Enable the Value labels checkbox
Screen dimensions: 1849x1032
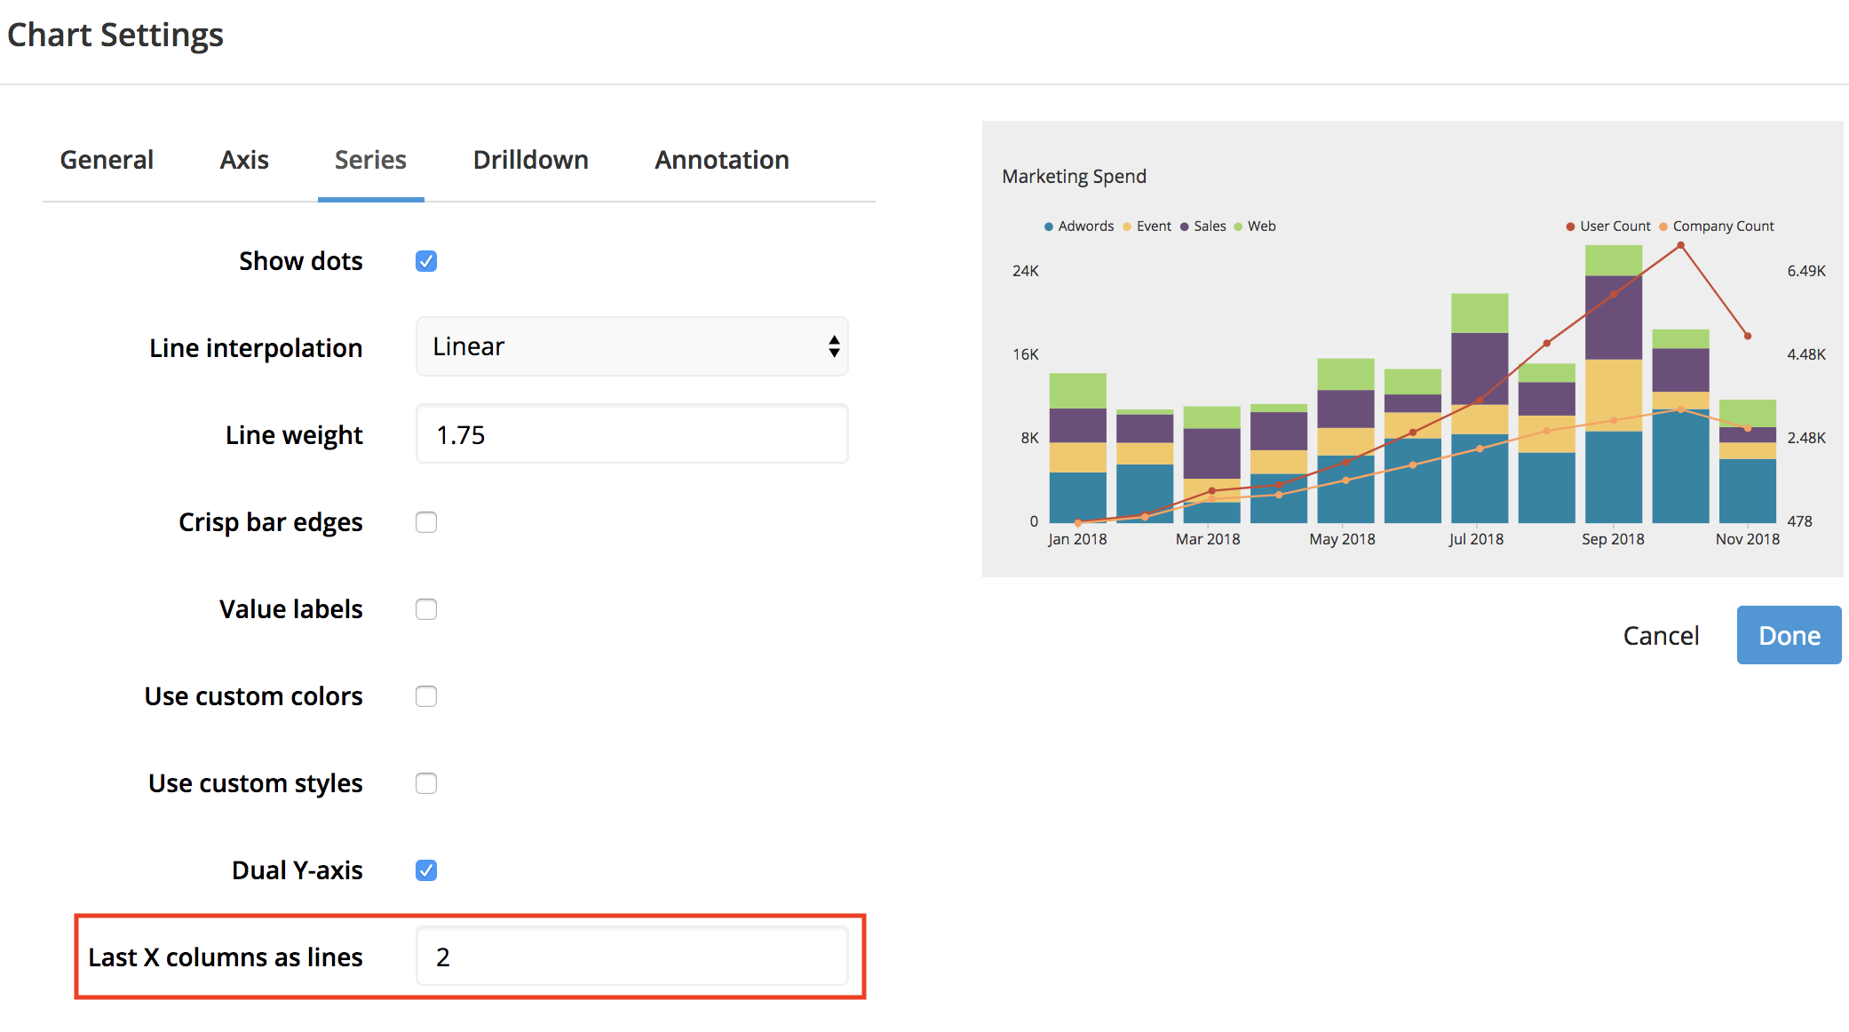pos(425,608)
